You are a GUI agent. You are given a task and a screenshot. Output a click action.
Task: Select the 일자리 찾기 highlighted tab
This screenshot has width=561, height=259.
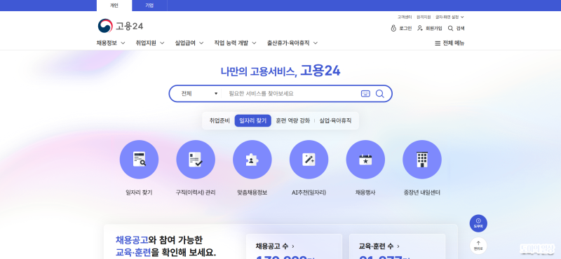click(253, 120)
